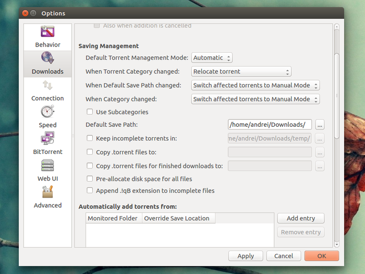Click the Override Save Location column header
365x274 pixels.
point(177,218)
